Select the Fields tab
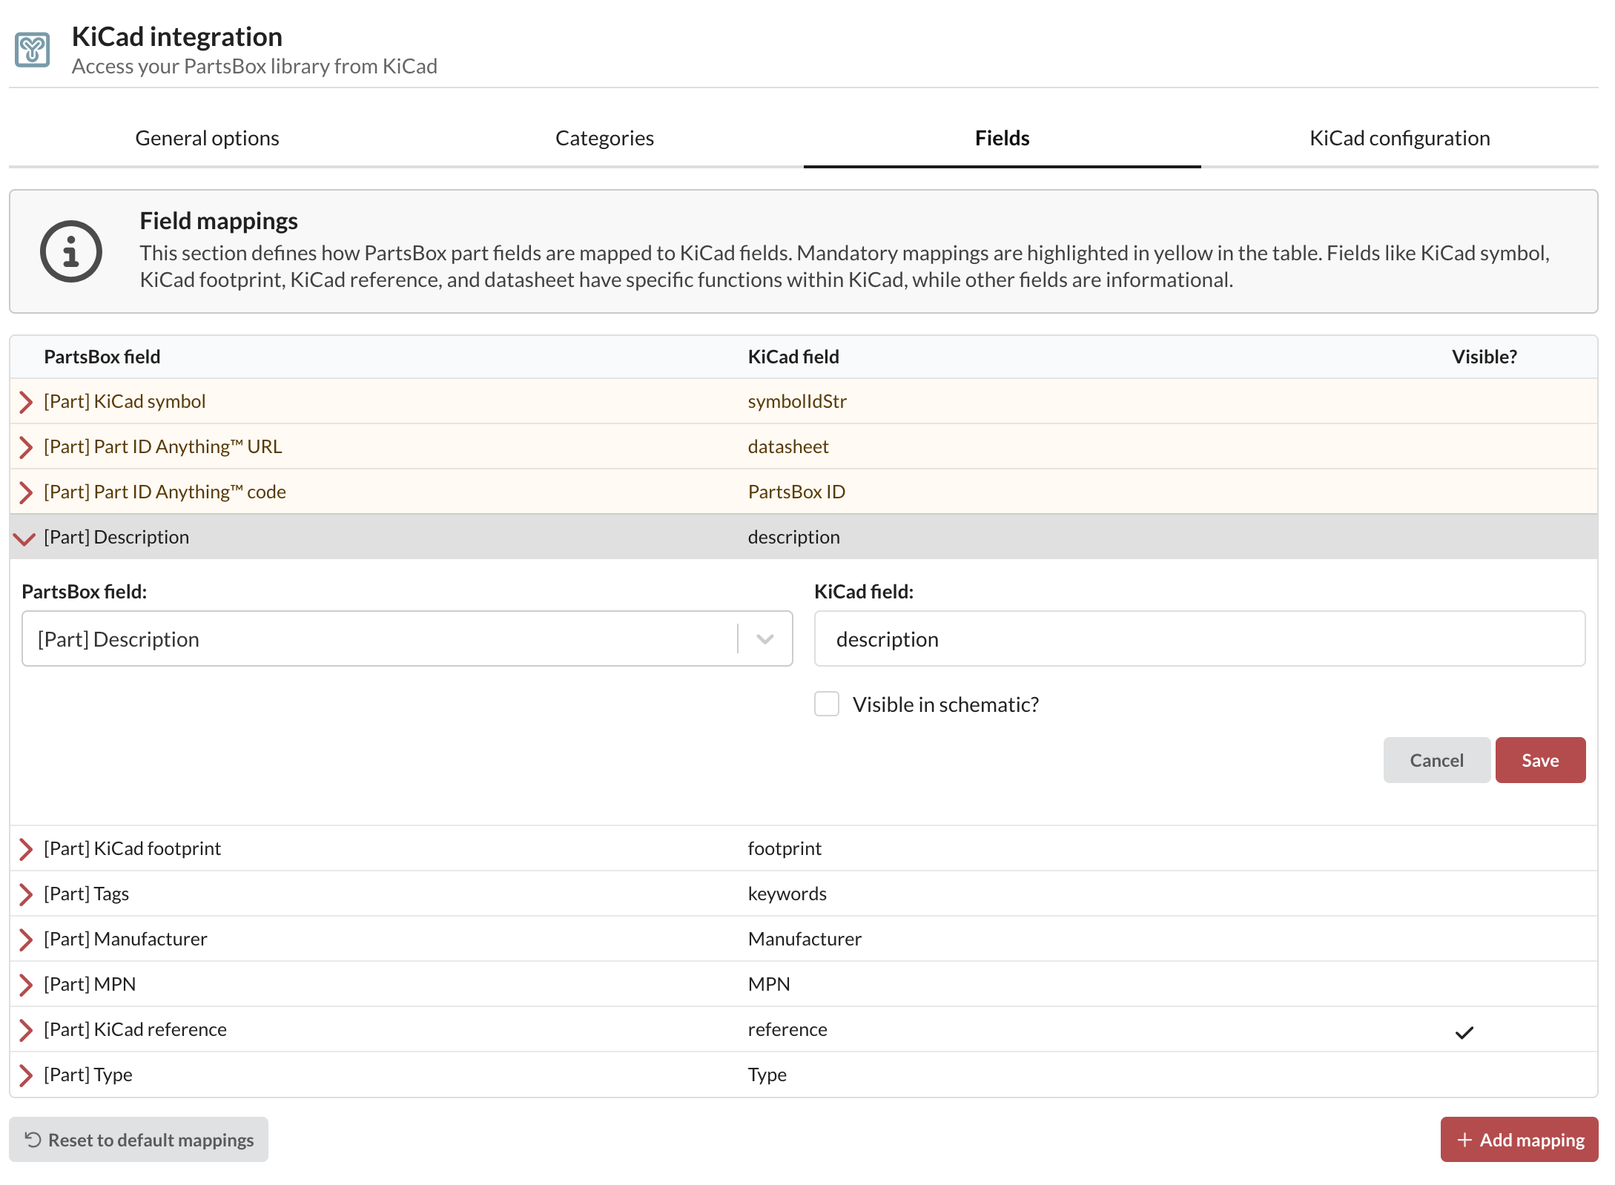The width and height of the screenshot is (1615, 1185). point(1003,138)
